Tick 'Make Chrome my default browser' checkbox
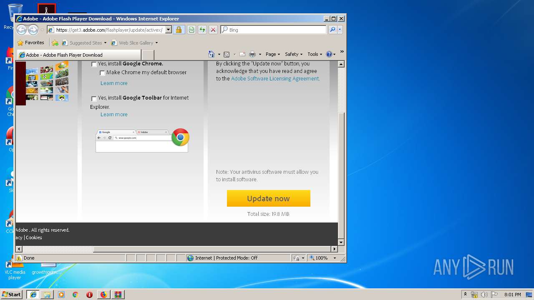Screen dimensions: 534x300 point(102,73)
